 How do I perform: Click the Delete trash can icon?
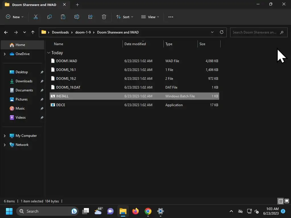pyautogui.click(x=104, y=17)
